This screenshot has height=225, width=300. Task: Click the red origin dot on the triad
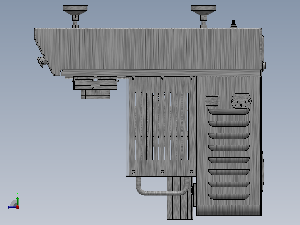pos(18,207)
